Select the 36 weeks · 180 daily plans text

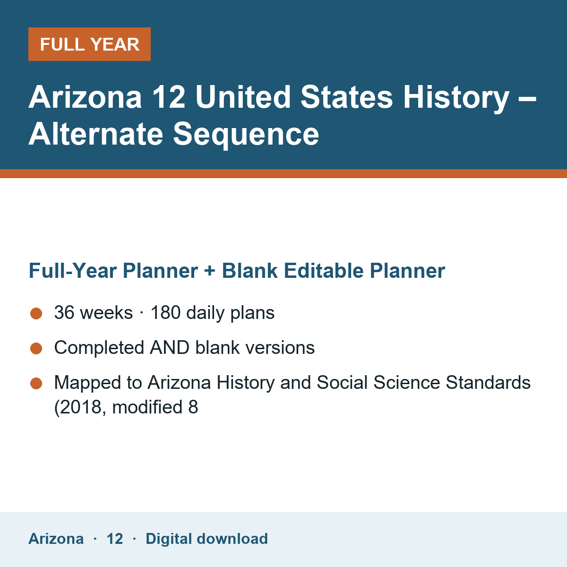pos(164,313)
